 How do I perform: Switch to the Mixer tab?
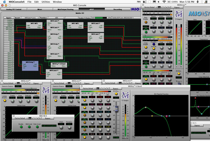point(39,9)
